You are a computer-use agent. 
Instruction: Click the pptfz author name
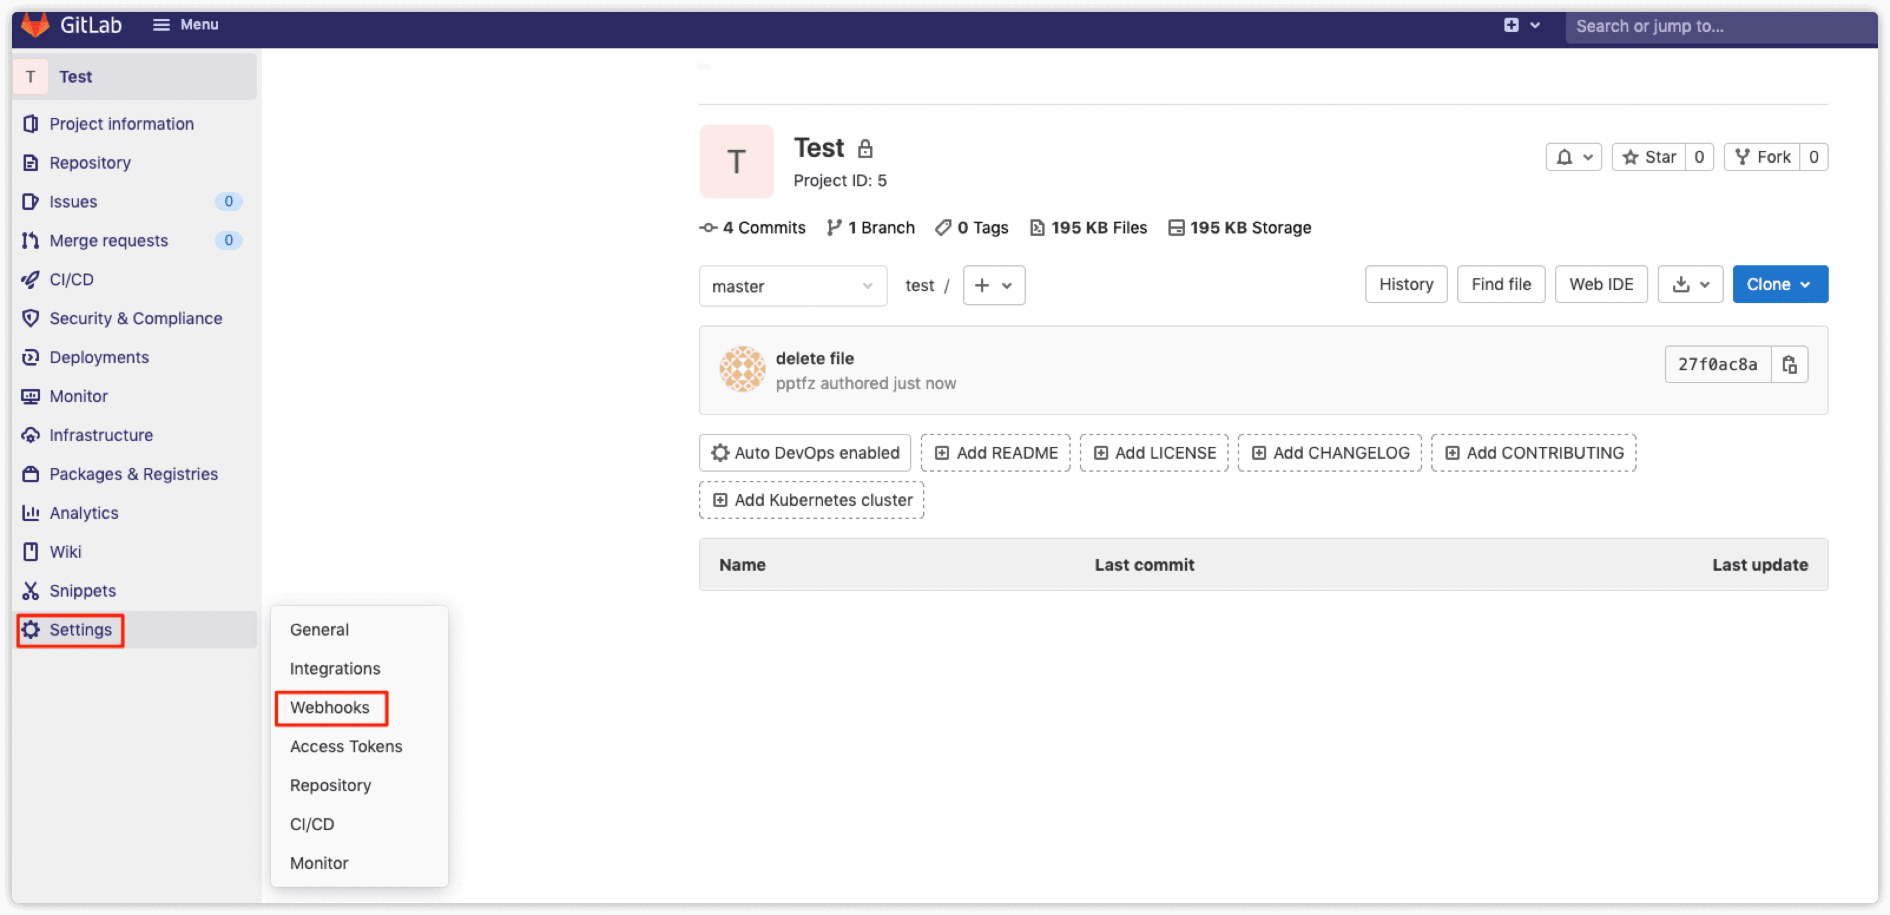click(795, 383)
